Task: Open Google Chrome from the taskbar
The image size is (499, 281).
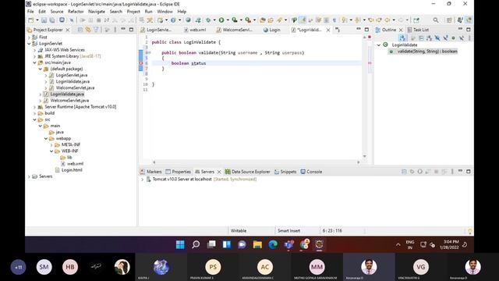Action: point(304,244)
